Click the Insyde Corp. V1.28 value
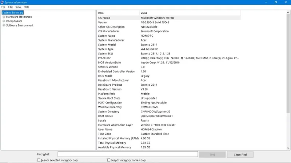 160,62
